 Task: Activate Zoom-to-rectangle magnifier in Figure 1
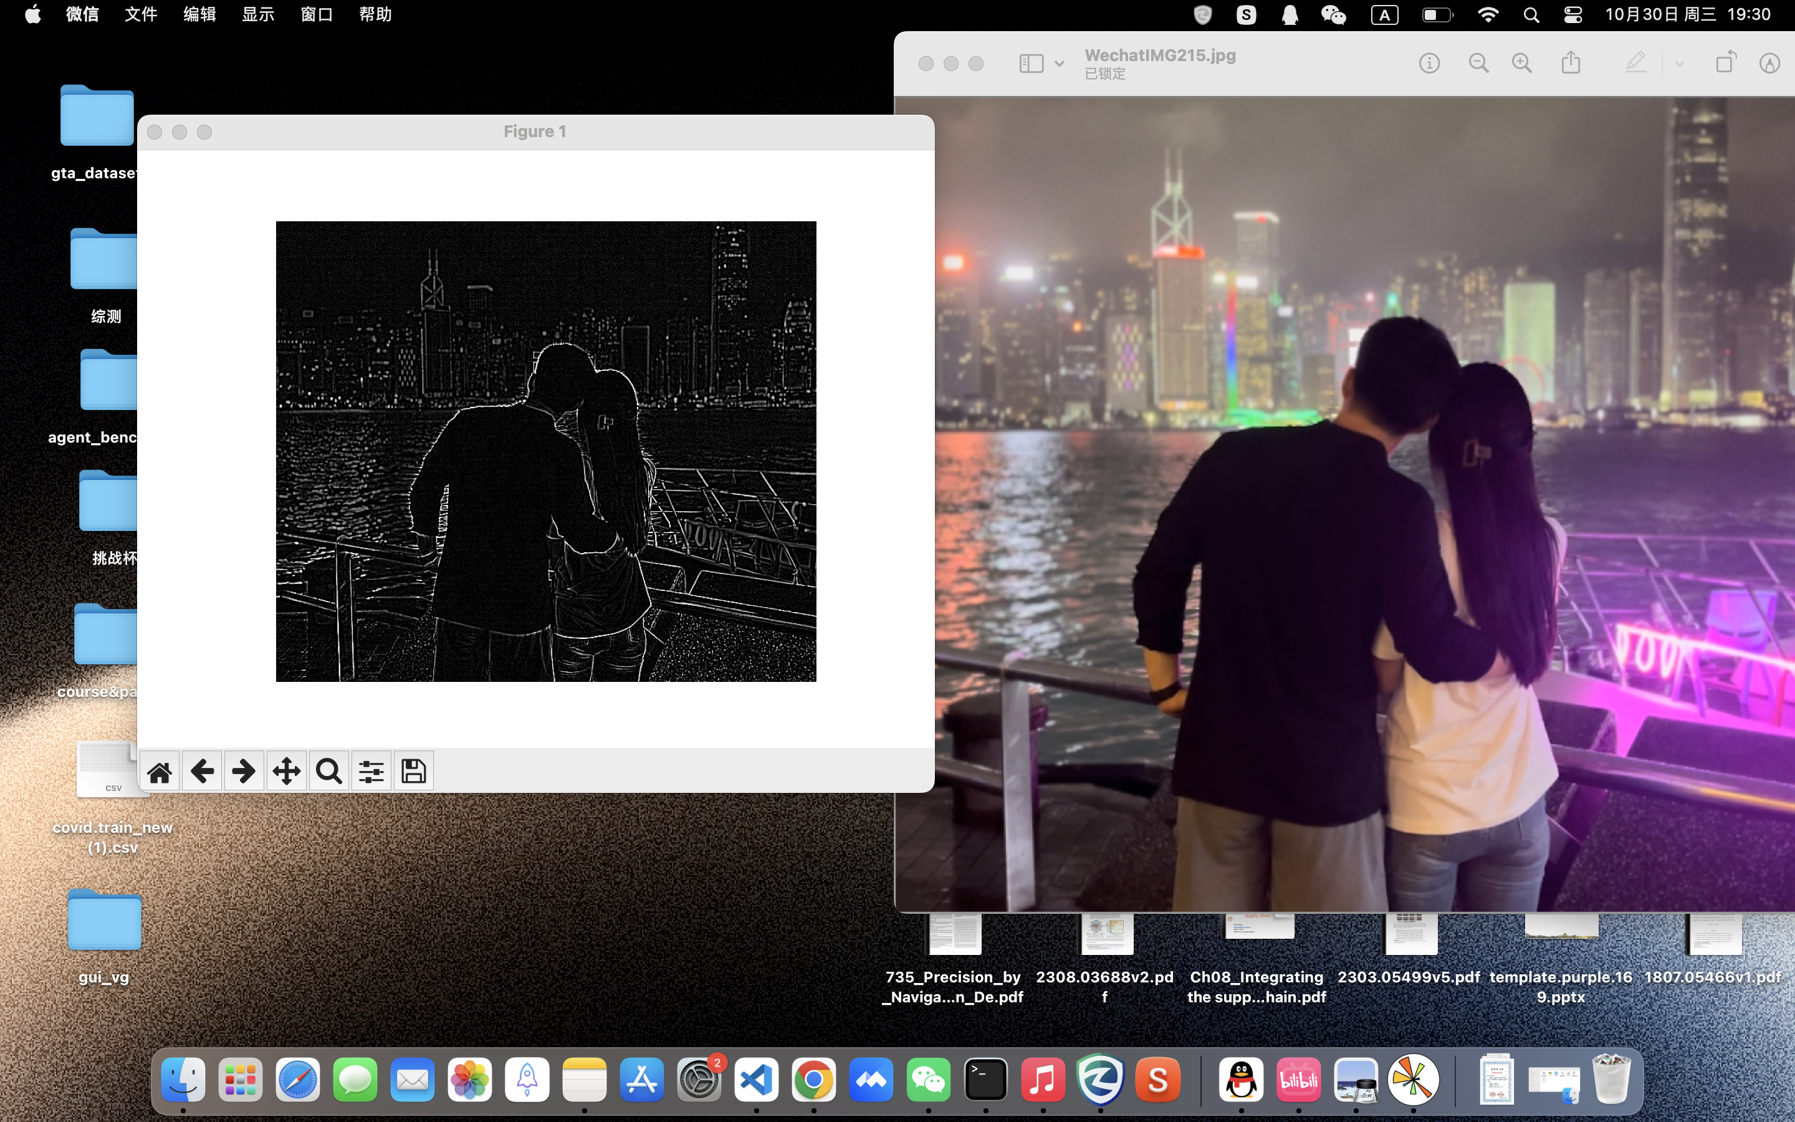tap(328, 772)
